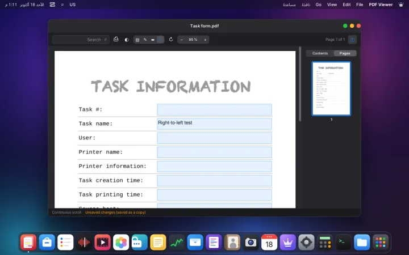This screenshot has height=255, width=409.
Task: Open the purple text editor app in dock
Action: pyautogui.click(x=214, y=243)
